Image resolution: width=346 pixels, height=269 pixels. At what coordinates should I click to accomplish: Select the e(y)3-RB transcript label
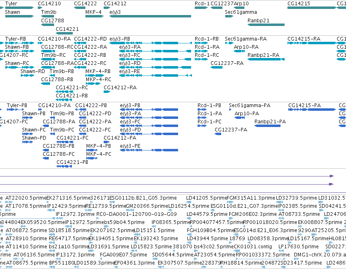click(120, 39)
